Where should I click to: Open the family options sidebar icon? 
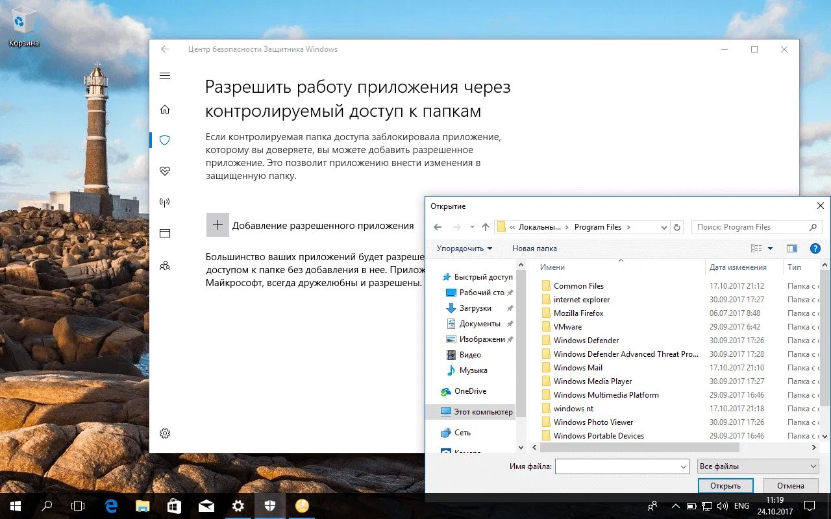(x=165, y=265)
